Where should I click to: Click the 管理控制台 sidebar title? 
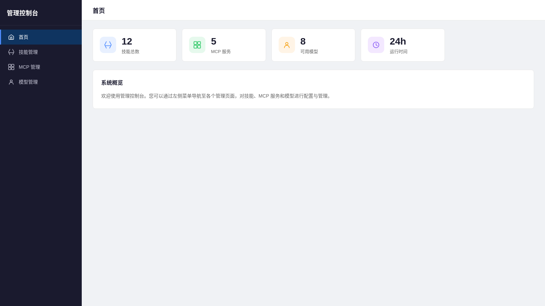click(x=22, y=13)
